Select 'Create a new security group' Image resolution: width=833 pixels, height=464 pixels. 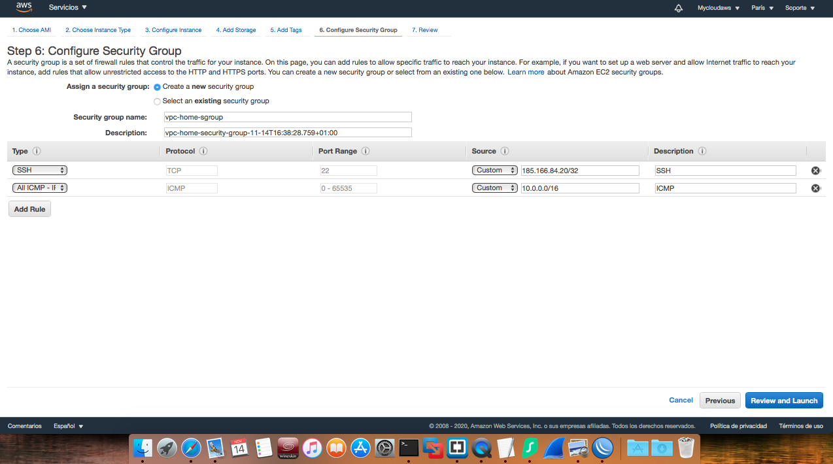(x=157, y=86)
